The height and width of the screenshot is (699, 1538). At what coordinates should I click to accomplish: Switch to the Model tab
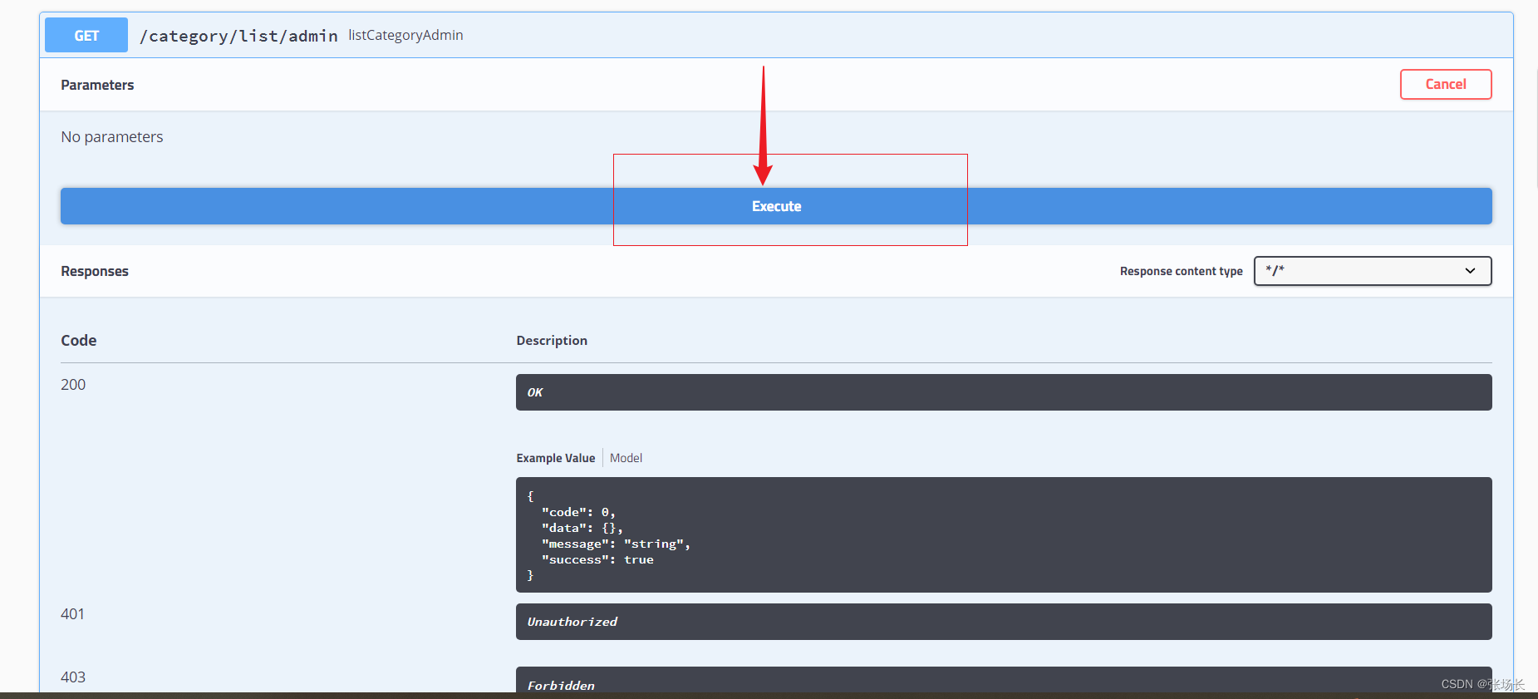click(626, 458)
